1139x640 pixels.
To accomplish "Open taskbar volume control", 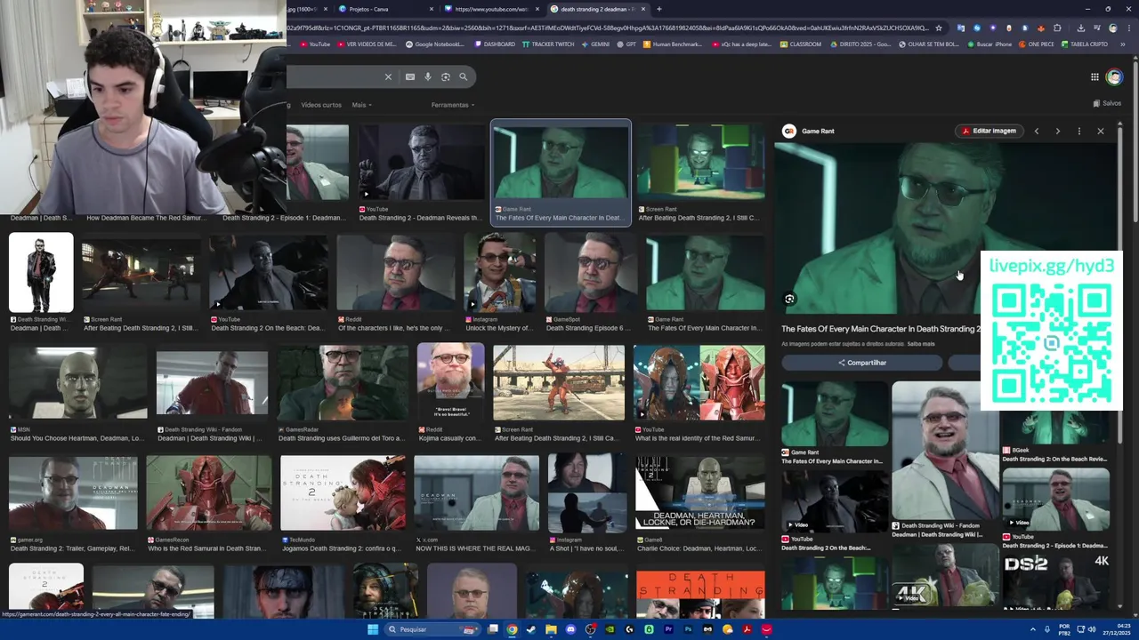I will point(1092,629).
